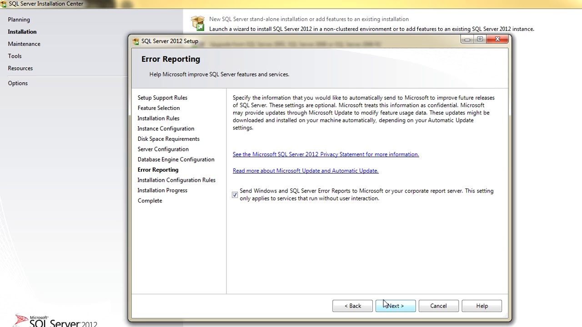Open the Tools section

click(15, 56)
